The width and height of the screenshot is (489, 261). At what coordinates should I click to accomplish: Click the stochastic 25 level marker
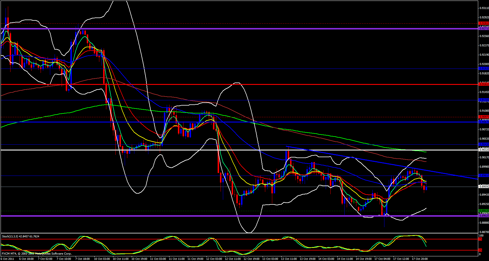click(480, 250)
